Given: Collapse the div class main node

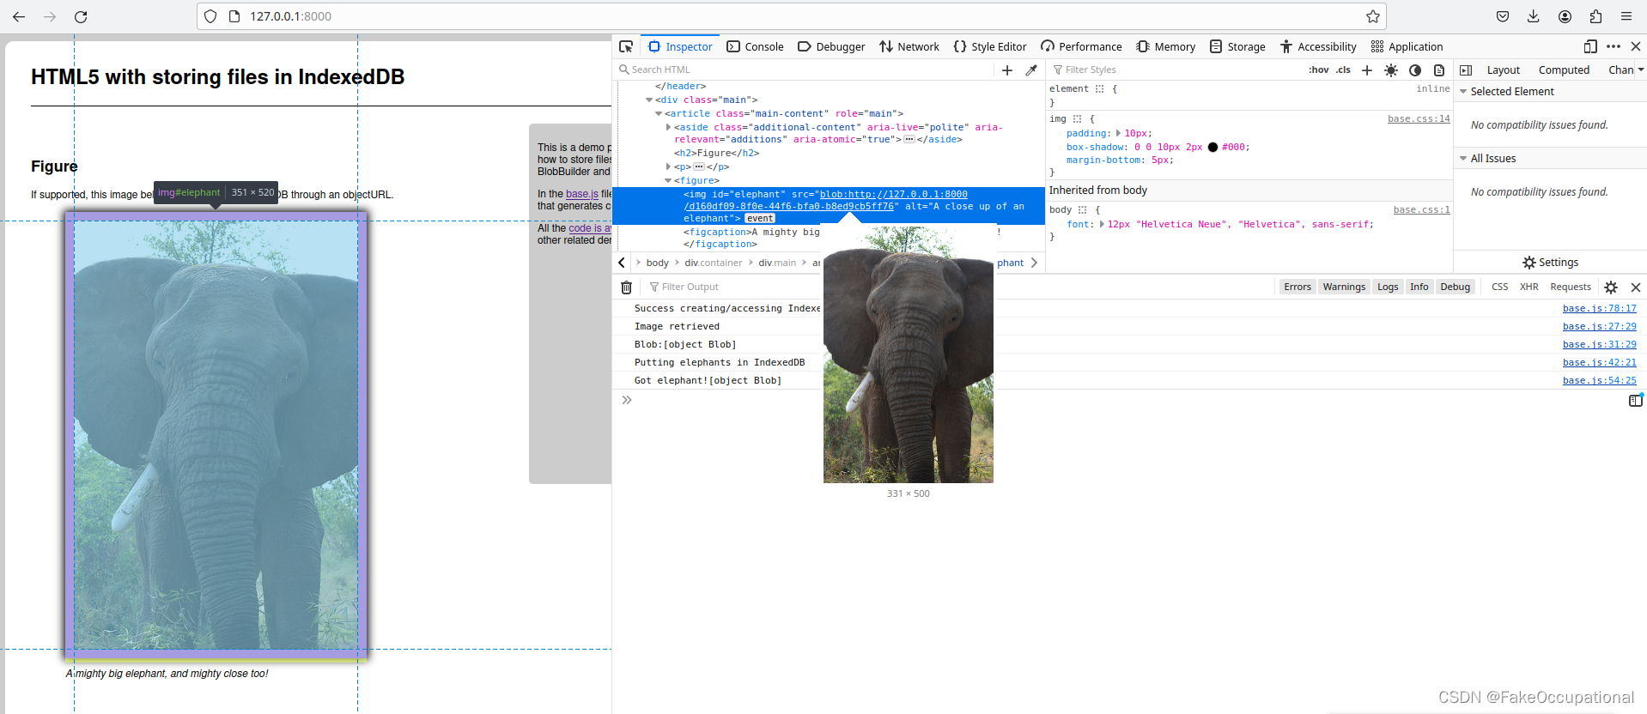Looking at the screenshot, I should (x=649, y=100).
